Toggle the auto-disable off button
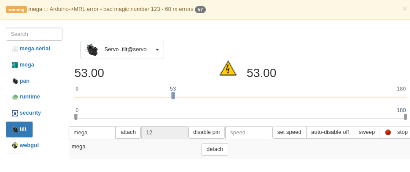410x172 pixels. click(x=330, y=132)
